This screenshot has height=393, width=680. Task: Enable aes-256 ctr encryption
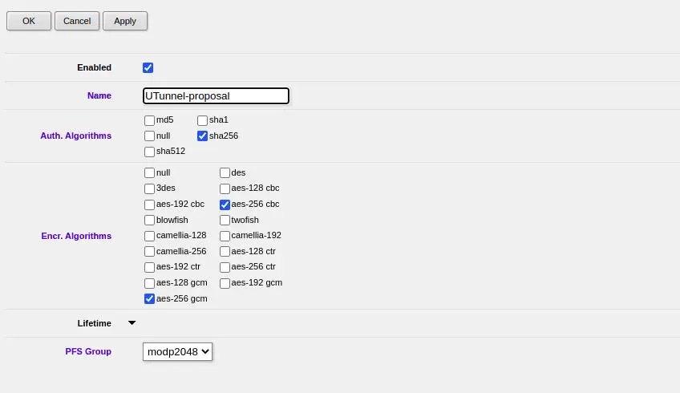pos(225,267)
